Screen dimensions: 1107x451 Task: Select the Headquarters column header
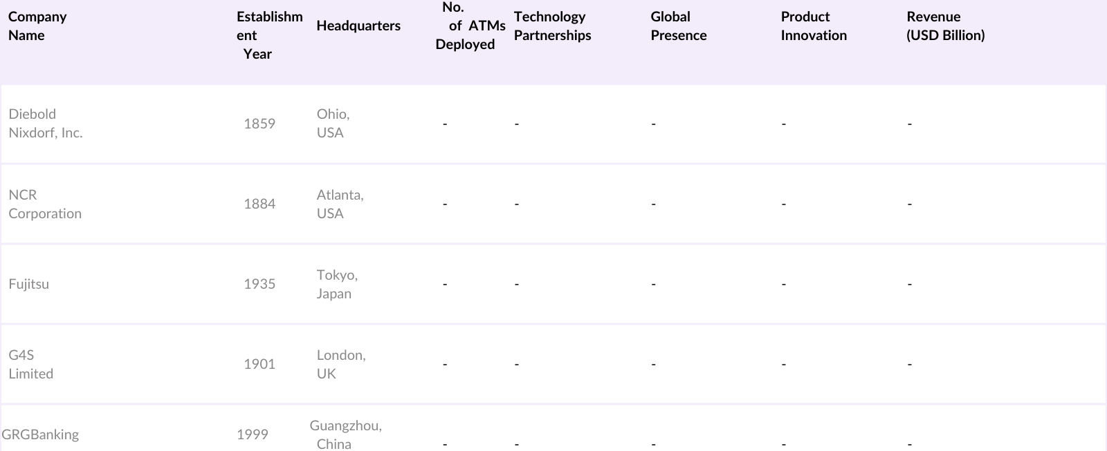tap(358, 26)
